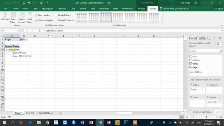Switch to the Power Pivot tab
The height and width of the screenshot is (126, 224).
127,8
